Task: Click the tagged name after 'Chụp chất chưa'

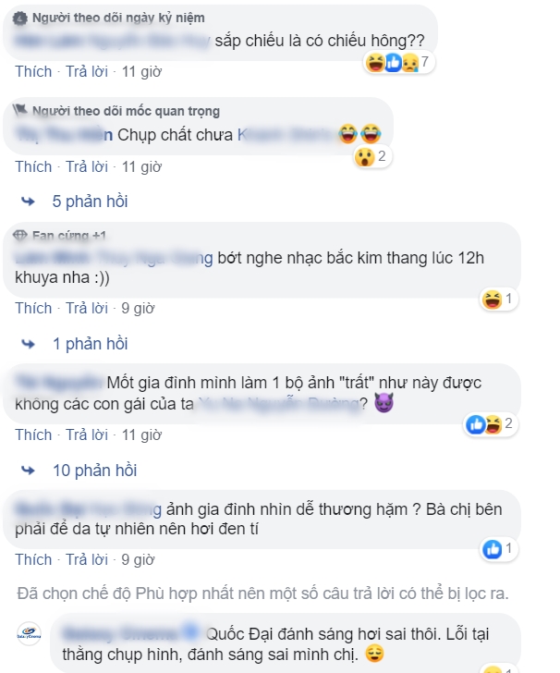Action: [286, 135]
